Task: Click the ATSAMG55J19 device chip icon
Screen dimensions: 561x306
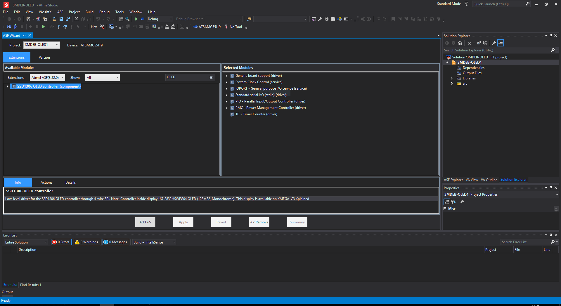Action: point(195,27)
